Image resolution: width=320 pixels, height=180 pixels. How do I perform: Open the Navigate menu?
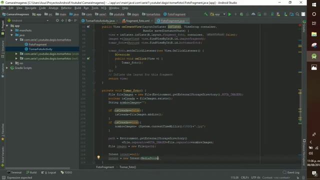30,8
